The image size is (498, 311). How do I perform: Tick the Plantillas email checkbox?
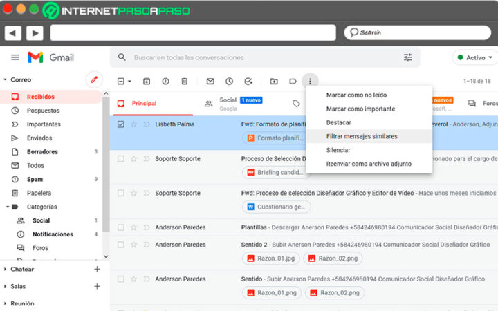(x=120, y=227)
